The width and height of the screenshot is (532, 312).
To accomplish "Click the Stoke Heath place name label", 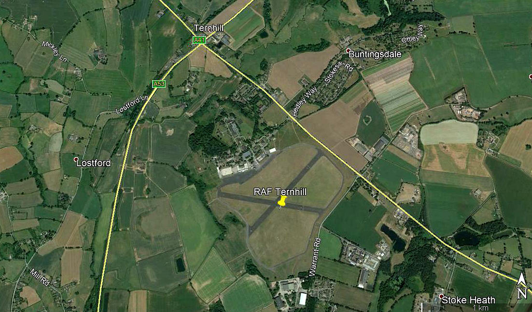I will point(468,300).
